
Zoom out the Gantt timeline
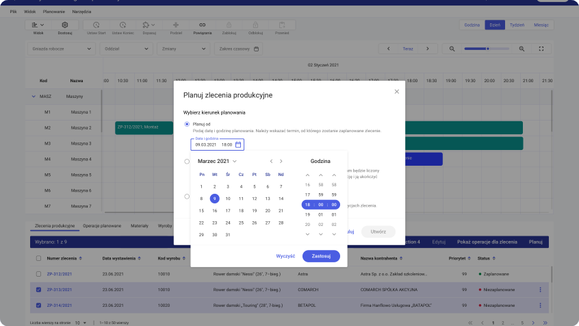(x=452, y=49)
